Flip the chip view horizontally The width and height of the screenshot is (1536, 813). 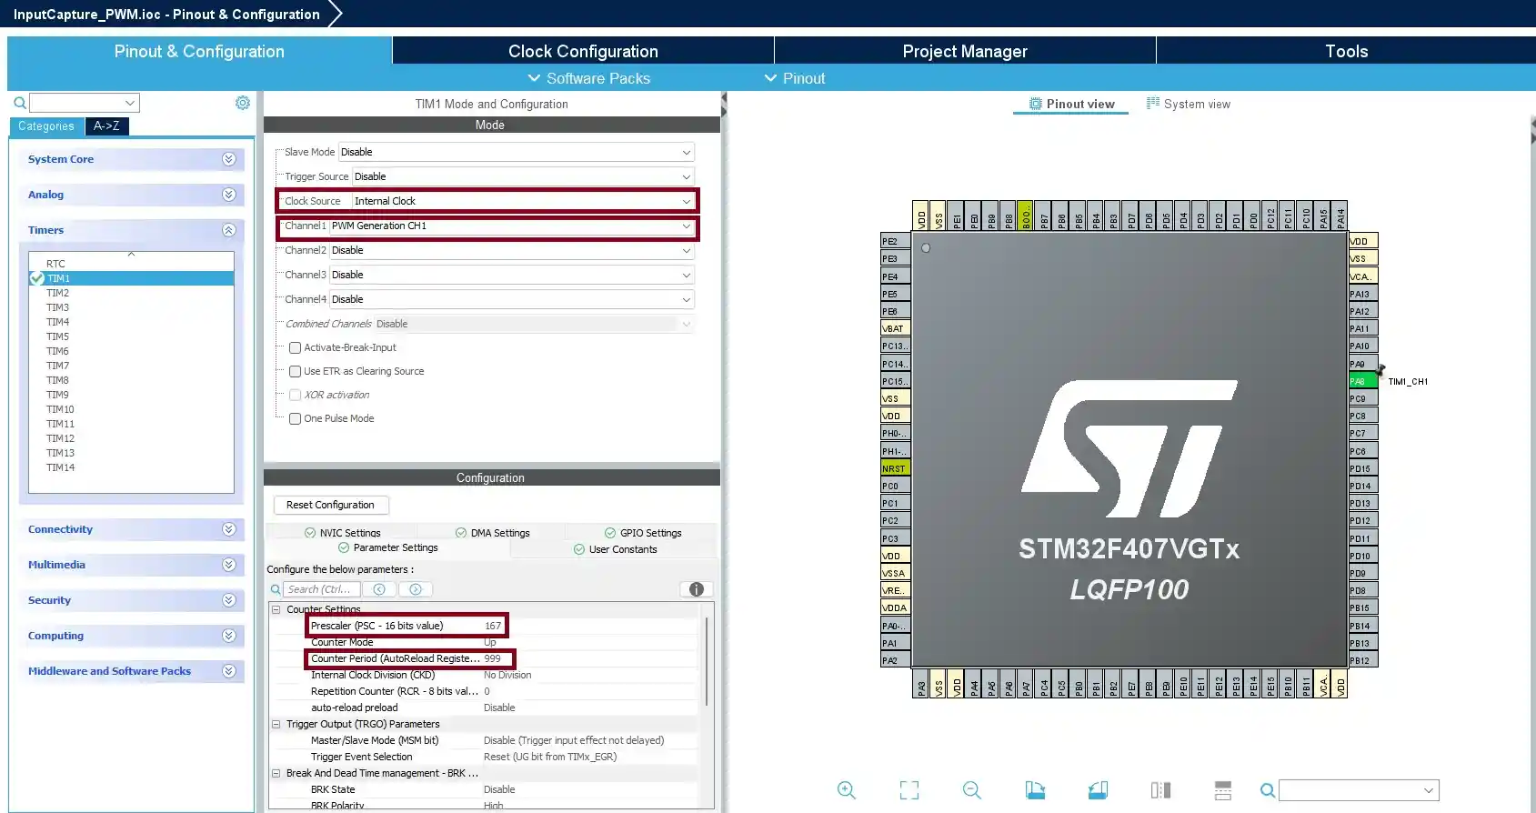tap(1160, 790)
